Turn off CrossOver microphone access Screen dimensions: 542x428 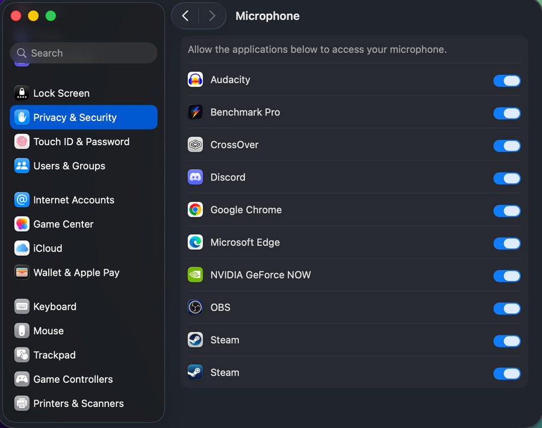point(506,146)
